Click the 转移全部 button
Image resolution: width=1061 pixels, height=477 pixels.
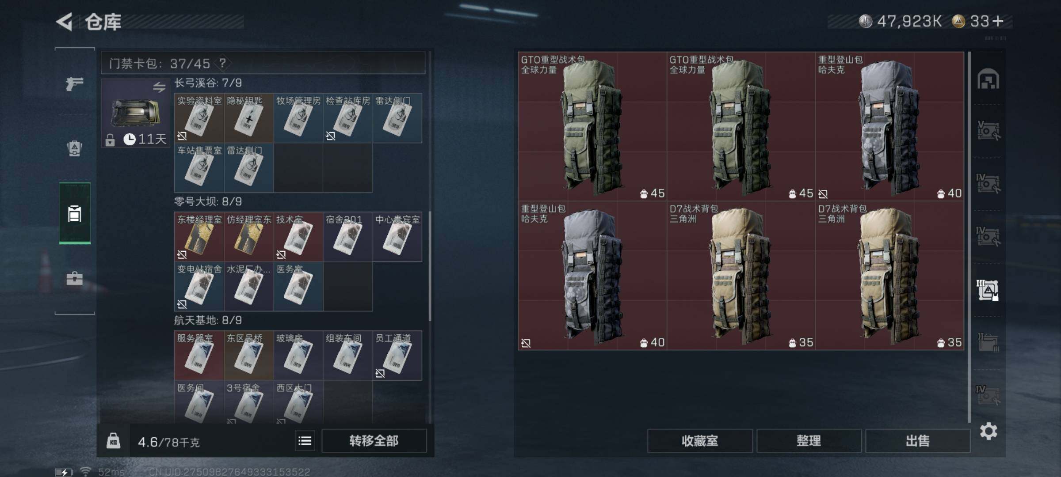click(x=374, y=441)
